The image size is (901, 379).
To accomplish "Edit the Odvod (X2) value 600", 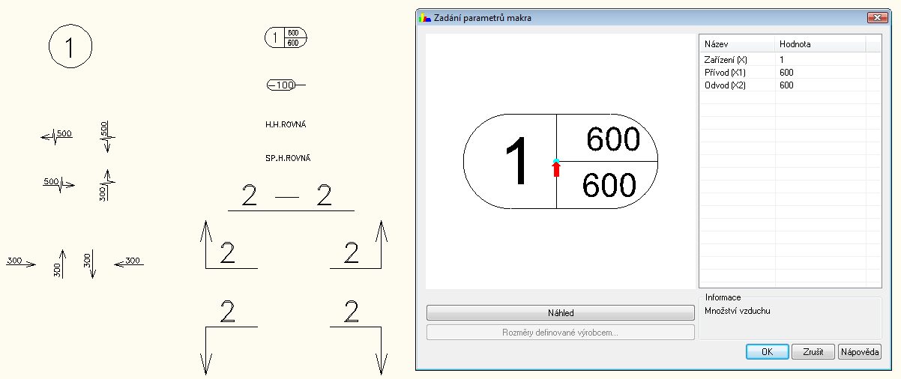I will tap(820, 85).
